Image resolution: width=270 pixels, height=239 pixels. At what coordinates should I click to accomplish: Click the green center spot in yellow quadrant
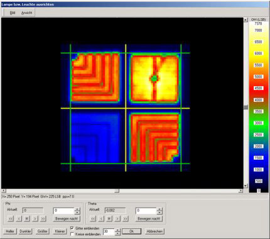(x=154, y=79)
